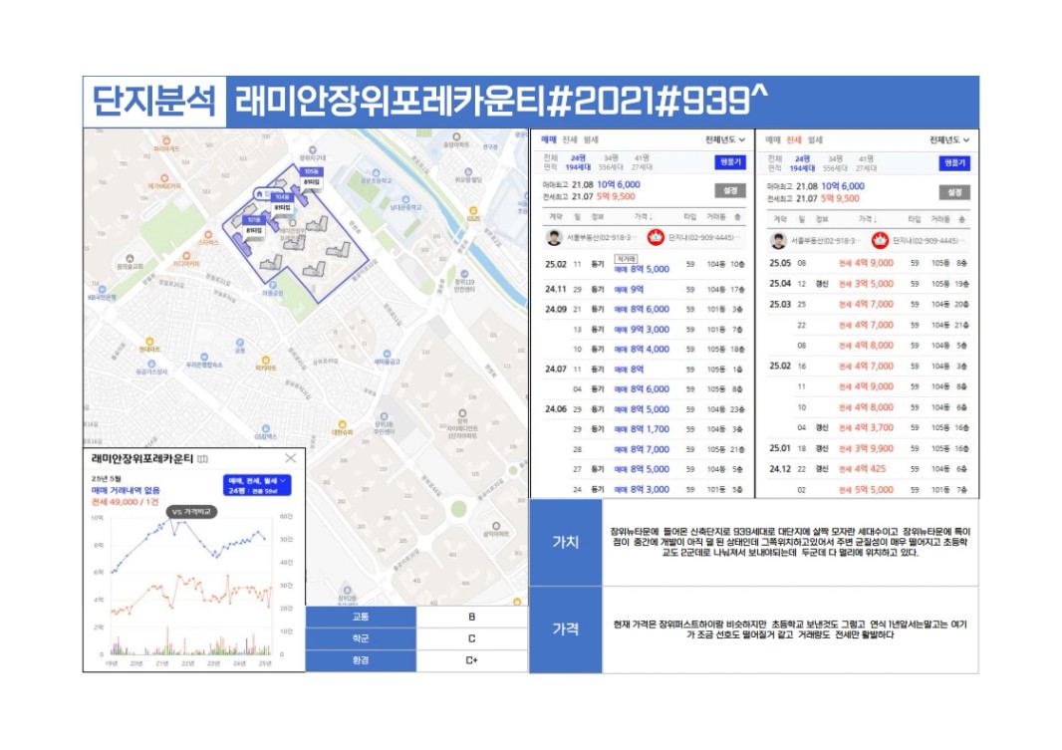Select 매매 tab in right panel
This screenshot has height=750, width=1062.
773,139
